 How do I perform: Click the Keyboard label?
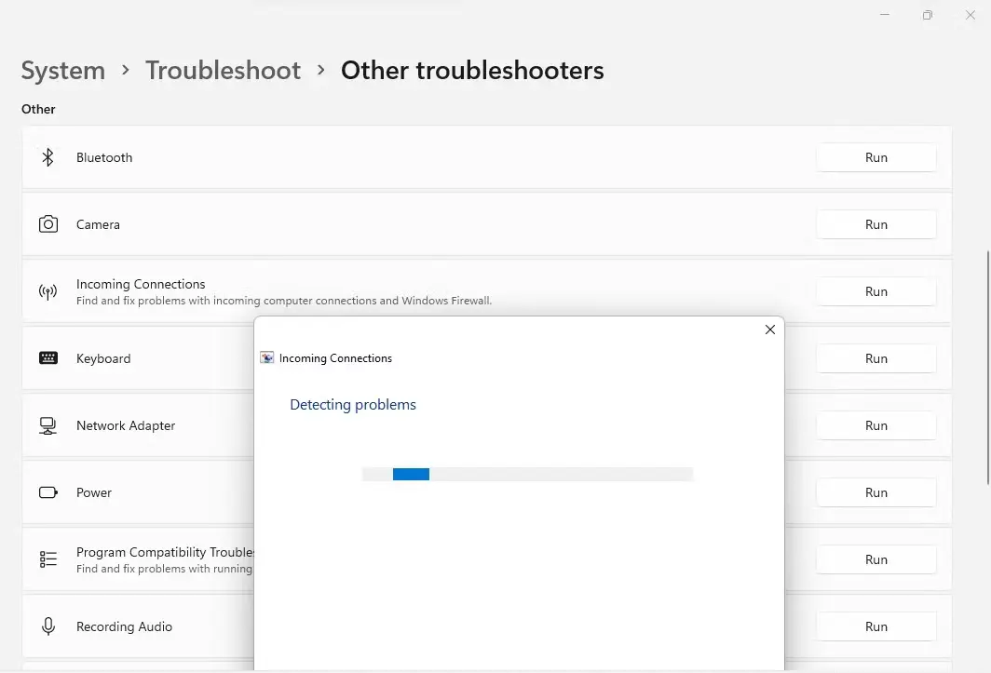point(103,358)
